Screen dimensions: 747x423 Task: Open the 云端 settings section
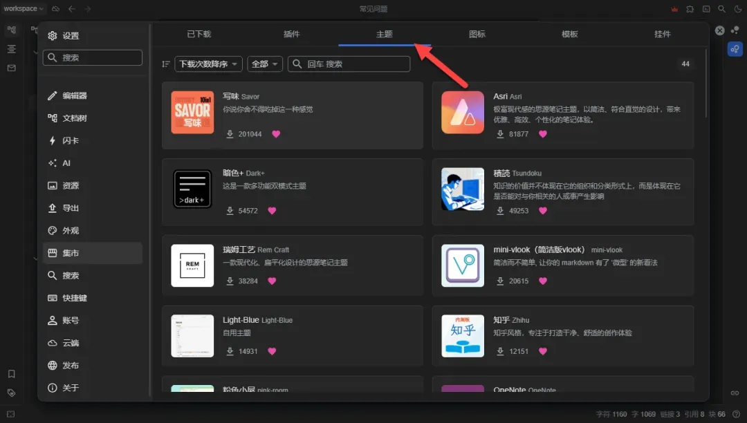coord(93,343)
